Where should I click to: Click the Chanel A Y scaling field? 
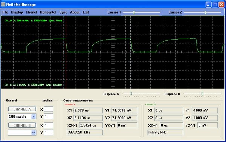pos(49,116)
